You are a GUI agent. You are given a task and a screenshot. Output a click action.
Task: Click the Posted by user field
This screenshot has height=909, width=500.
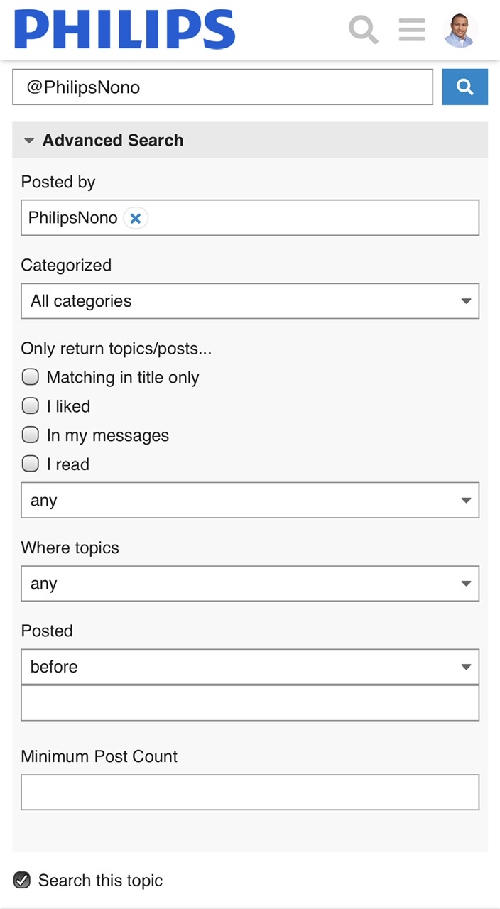[250, 218]
